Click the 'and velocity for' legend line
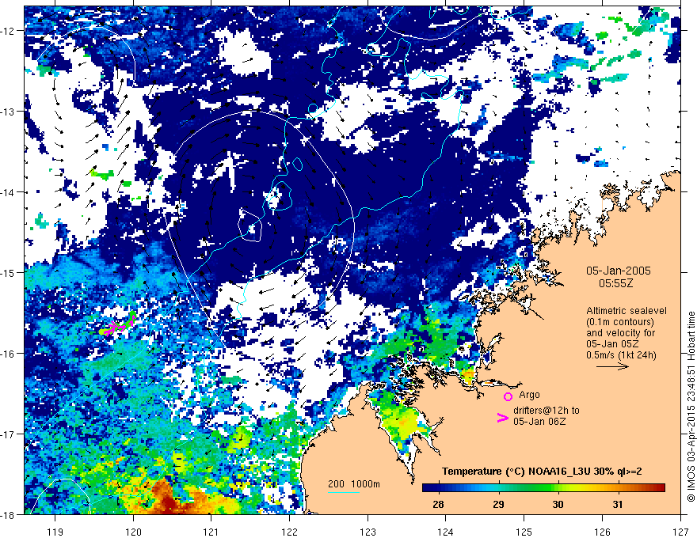 pyautogui.click(x=620, y=333)
